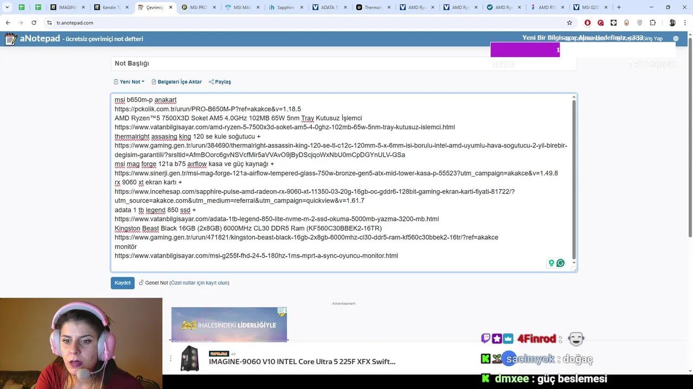Click the AMD Ryzen 7500X3D Tray line

[x=238, y=118]
